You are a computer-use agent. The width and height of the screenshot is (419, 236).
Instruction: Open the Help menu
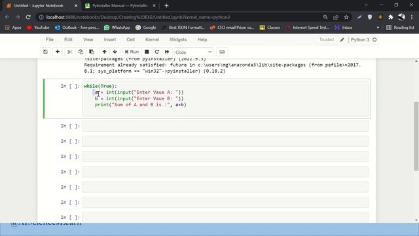(202, 39)
